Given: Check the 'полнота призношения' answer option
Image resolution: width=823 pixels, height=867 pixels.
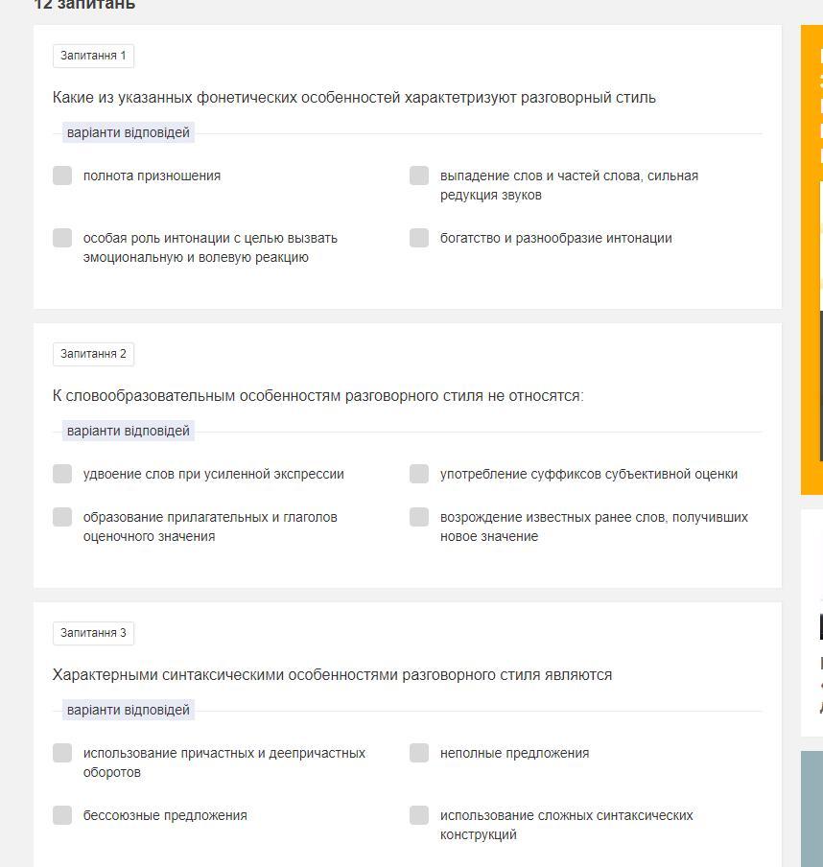Looking at the screenshot, I should pyautogui.click(x=62, y=176).
